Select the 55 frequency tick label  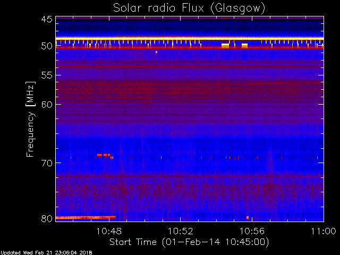[47, 75]
